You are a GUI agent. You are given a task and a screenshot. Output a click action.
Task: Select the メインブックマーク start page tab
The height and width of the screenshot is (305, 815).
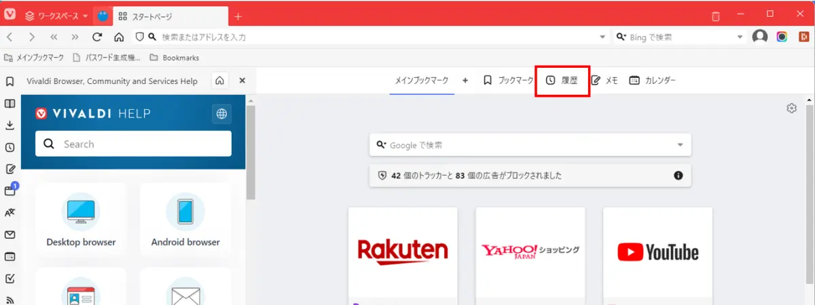(422, 81)
